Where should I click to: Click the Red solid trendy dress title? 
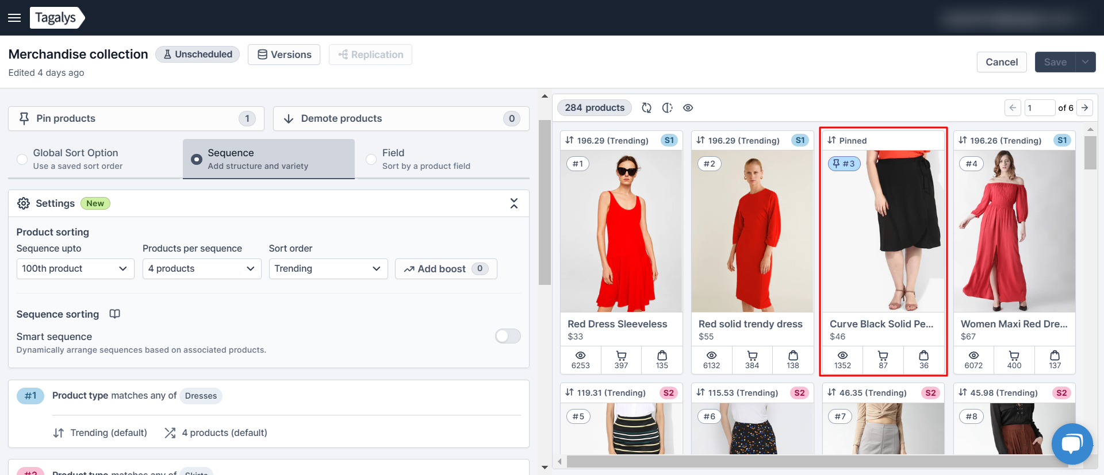(750, 324)
